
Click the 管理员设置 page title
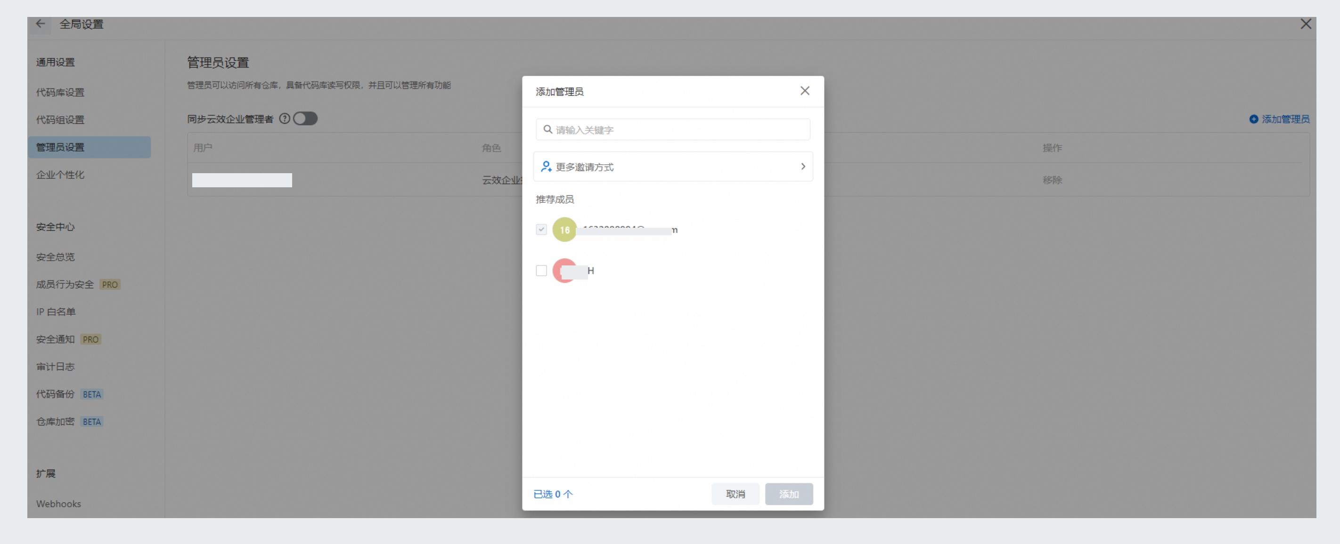tap(218, 63)
